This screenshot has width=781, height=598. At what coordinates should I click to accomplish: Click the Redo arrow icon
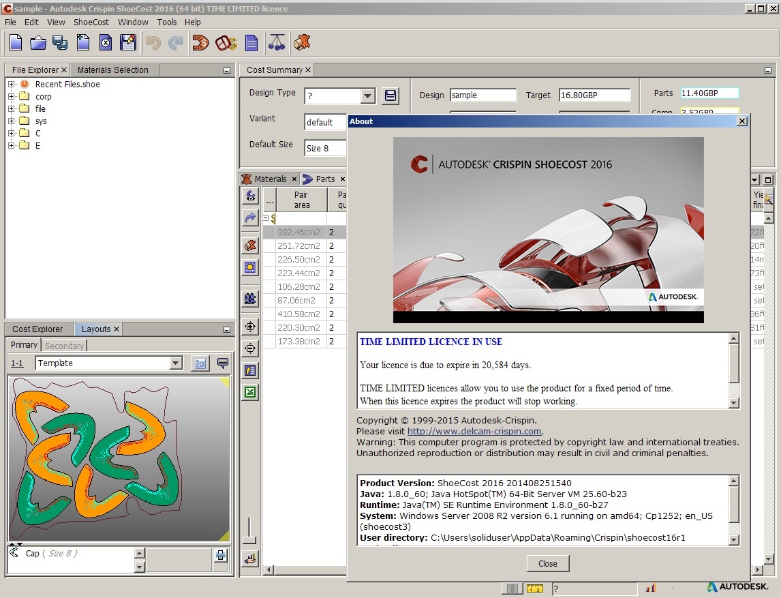coord(175,44)
